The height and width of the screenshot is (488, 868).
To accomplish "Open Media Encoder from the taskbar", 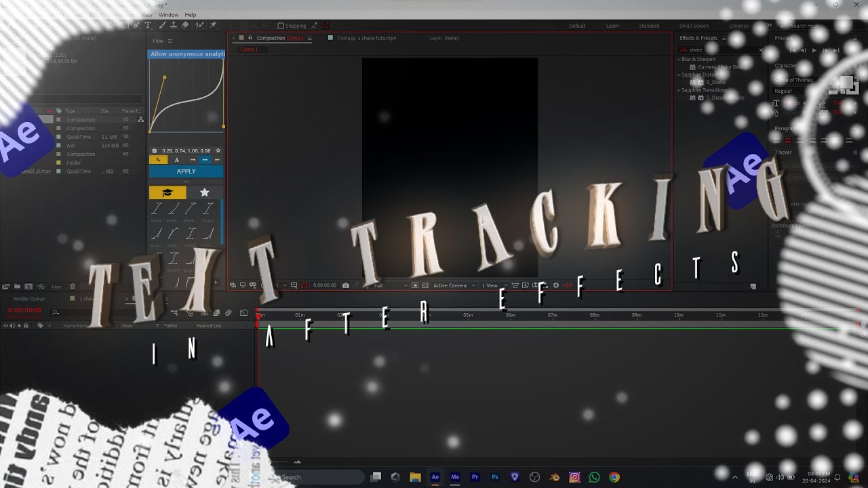I will [x=455, y=477].
